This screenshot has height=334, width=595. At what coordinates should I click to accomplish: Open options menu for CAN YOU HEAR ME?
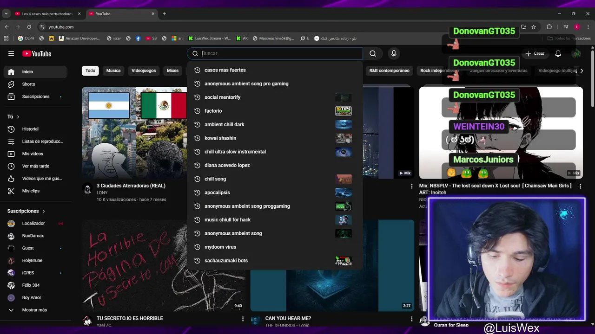[x=411, y=319]
